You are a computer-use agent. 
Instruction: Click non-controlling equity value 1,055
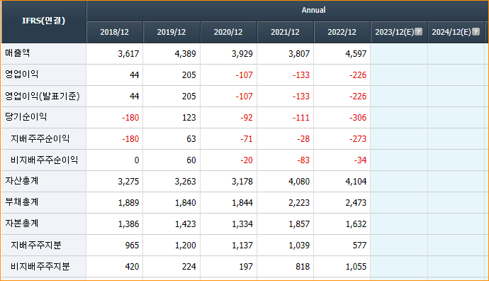coord(356,267)
